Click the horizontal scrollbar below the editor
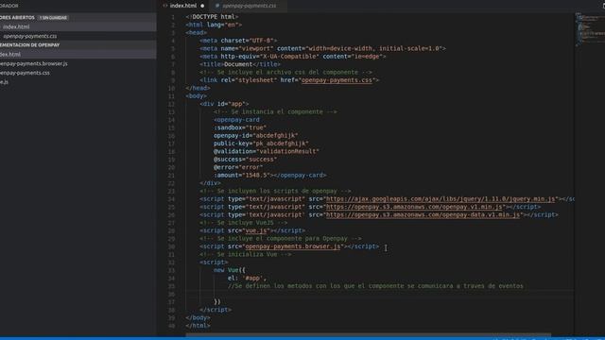Screen dimensions: 605x340 tap(368, 335)
